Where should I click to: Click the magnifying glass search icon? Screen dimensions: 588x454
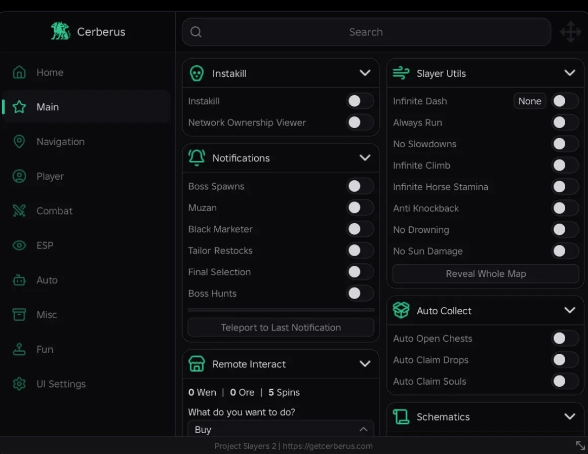click(x=196, y=32)
